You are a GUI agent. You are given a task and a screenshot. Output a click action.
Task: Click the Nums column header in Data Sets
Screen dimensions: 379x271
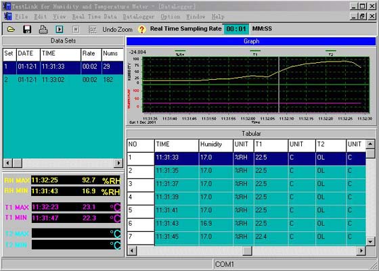coord(112,55)
